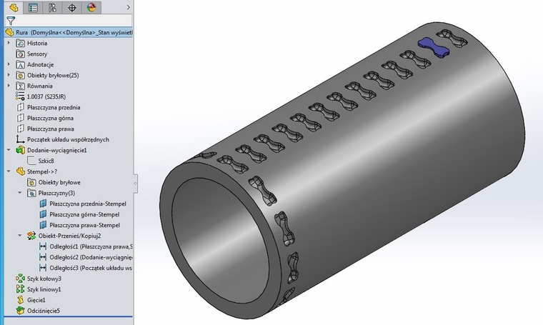Select the Płaszczyzny(3) folder icon
This screenshot has width=543, height=325.
[x=31, y=193]
